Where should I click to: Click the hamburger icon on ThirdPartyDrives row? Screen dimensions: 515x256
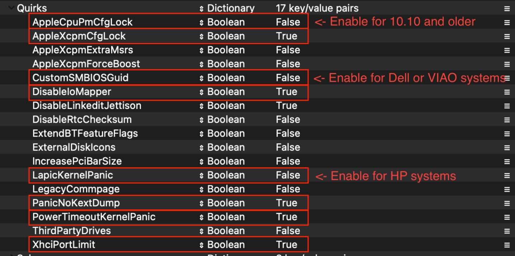[x=507, y=231]
